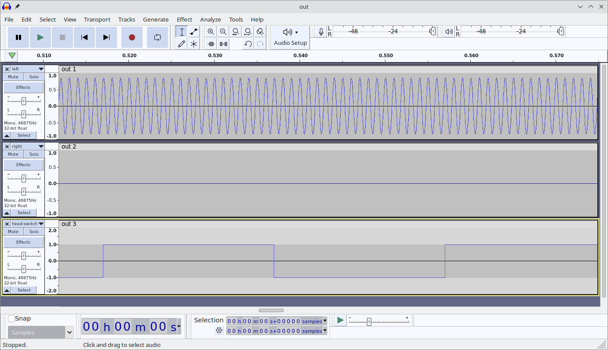This screenshot has width=608, height=350.
Task: Skip to End of the project
Action: (x=106, y=37)
